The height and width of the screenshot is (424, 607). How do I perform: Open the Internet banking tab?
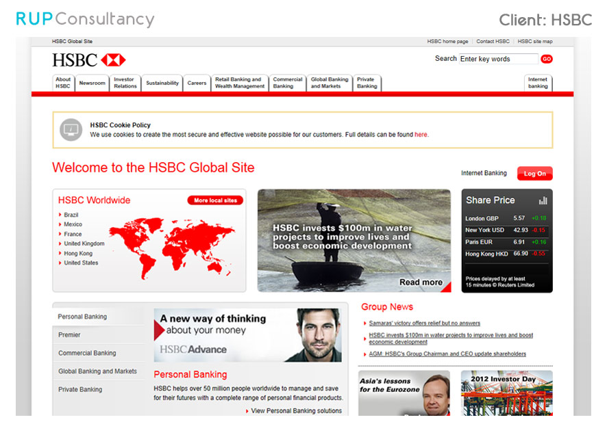pos(538,83)
